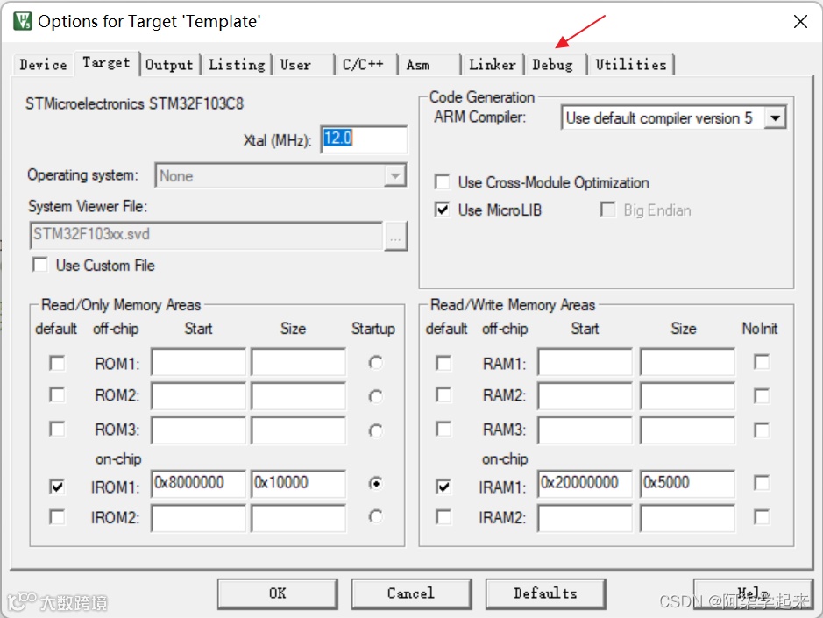Open the Debug tab
The height and width of the screenshot is (618, 823).
(555, 65)
